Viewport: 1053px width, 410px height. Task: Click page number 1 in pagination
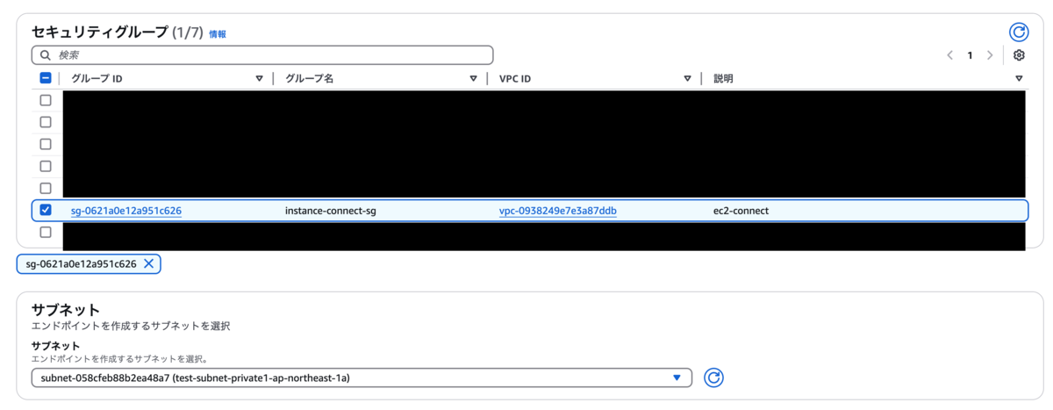(x=970, y=55)
